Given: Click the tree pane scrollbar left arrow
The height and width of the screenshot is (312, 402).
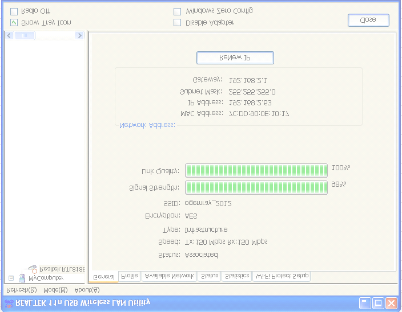Looking at the screenshot, I should pyautogui.click(x=10, y=35).
